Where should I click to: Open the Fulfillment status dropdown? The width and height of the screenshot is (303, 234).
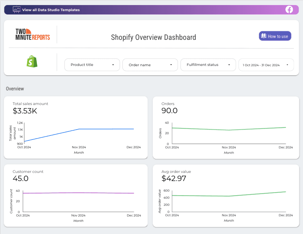click(208, 64)
